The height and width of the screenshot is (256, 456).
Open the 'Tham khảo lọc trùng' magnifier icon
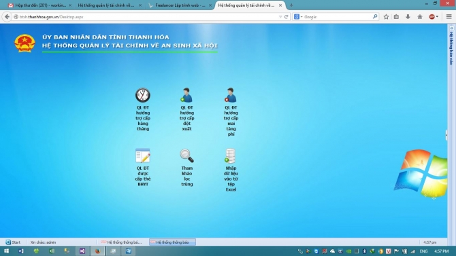[186, 156]
